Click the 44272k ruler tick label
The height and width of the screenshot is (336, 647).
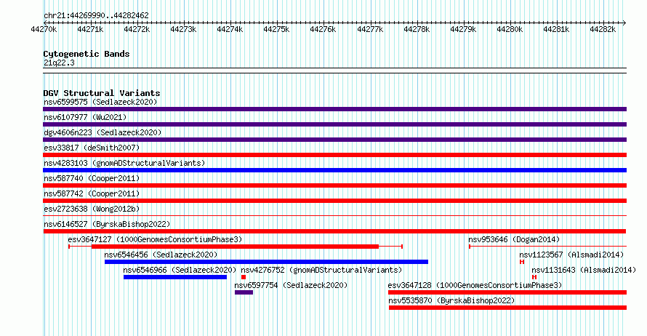pos(137,29)
